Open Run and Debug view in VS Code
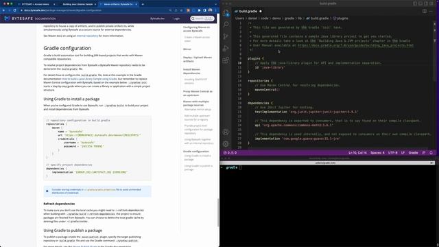 point(226,48)
